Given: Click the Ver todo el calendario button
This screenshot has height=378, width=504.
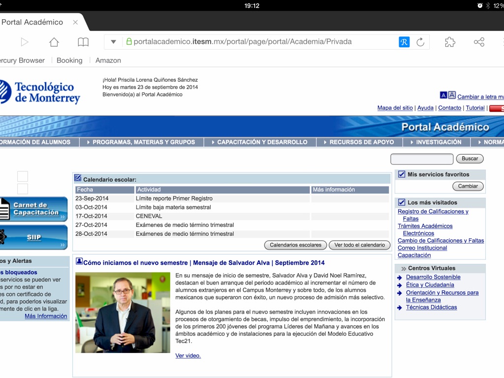Looking at the screenshot, I should pyautogui.click(x=359, y=245).
